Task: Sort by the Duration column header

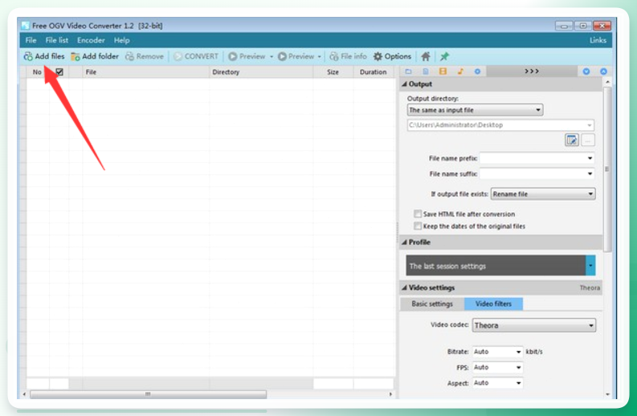Action: pos(374,72)
